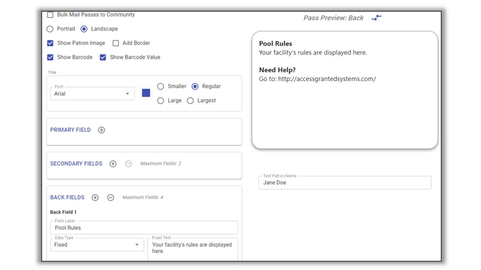Check the Add Border box
481x270 pixels.
click(x=116, y=43)
